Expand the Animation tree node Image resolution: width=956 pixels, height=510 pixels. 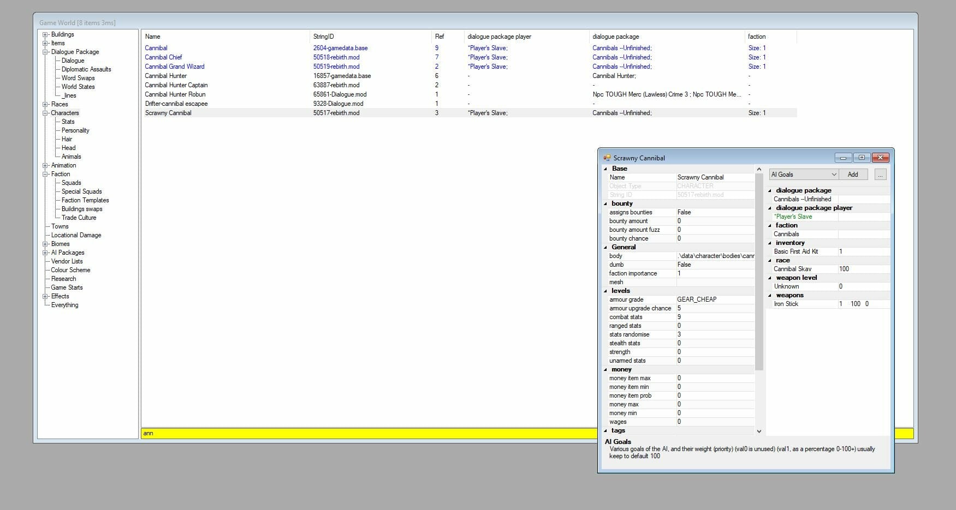click(45, 165)
